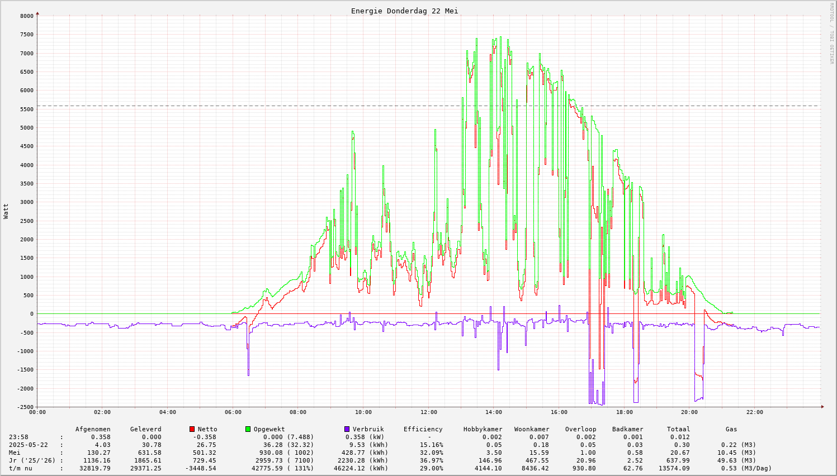
Task: Select the 2025-05-22 row label
Action: click(x=29, y=445)
